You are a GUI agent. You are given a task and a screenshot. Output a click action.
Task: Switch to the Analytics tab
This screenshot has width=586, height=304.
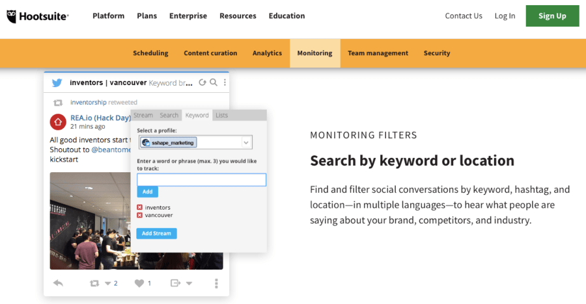tap(267, 53)
